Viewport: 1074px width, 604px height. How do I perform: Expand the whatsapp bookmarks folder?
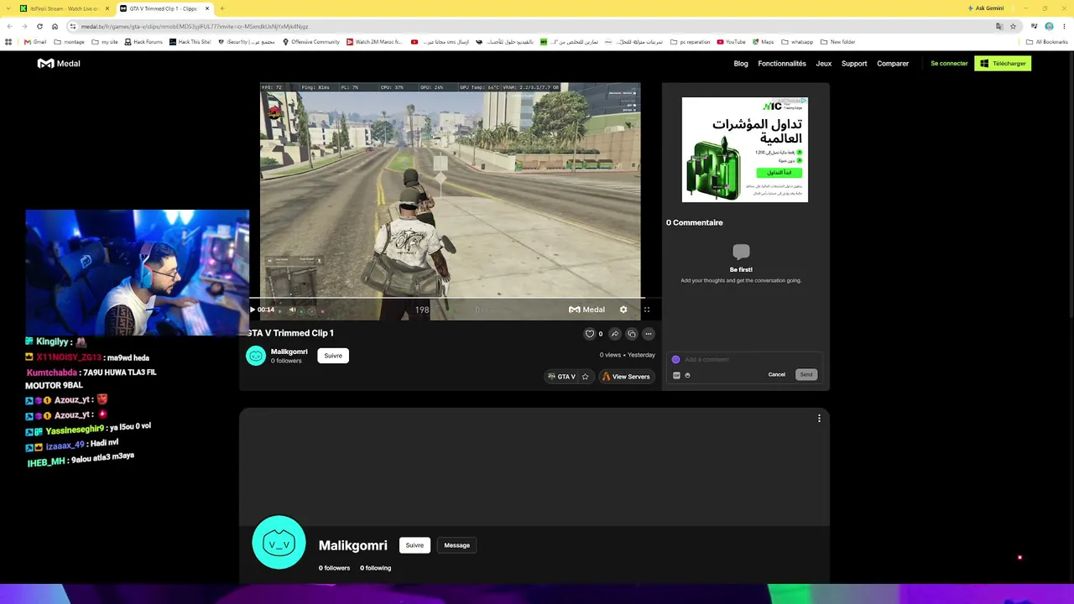pos(797,42)
